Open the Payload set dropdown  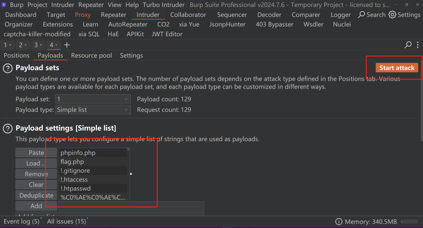[93, 99]
